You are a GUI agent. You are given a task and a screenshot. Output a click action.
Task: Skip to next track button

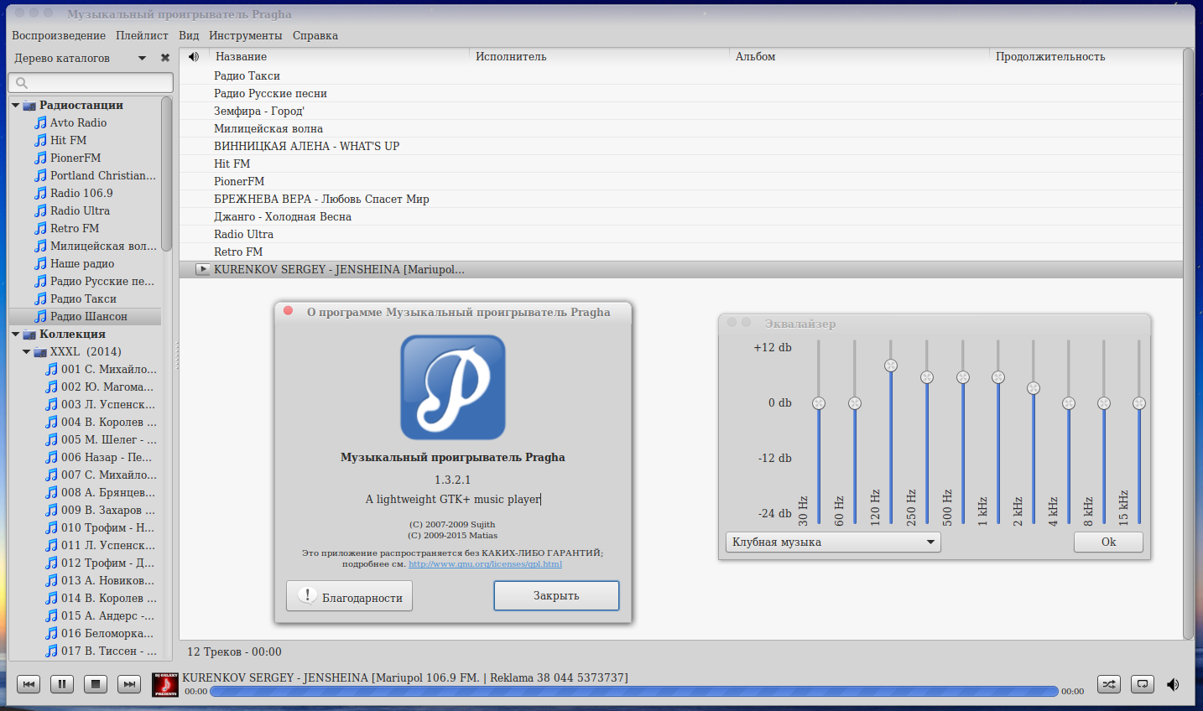(129, 684)
